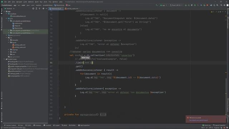Toggle the Terminal tool window
Image resolution: width=229 pixels, height=129 pixels.
(47, 125)
